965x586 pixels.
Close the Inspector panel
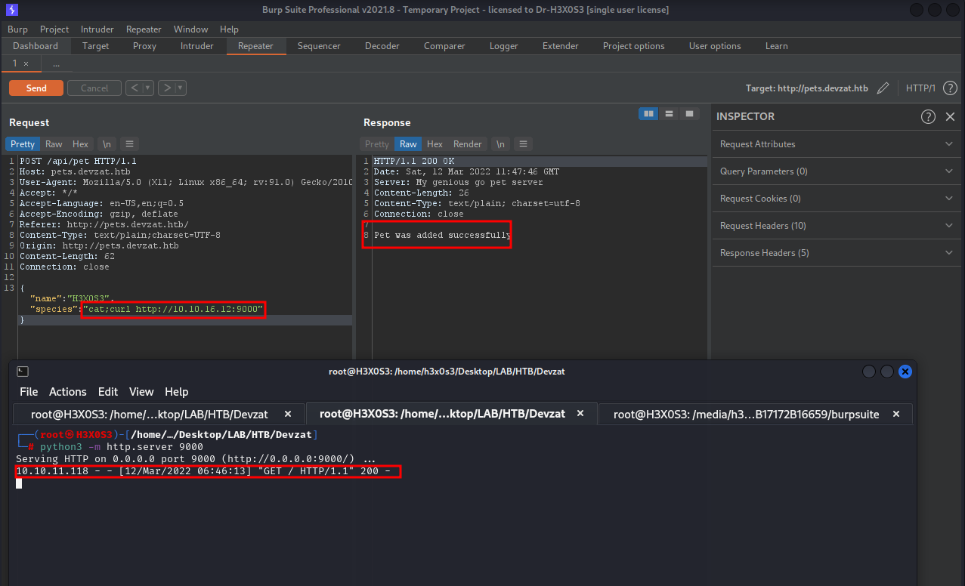click(x=951, y=116)
